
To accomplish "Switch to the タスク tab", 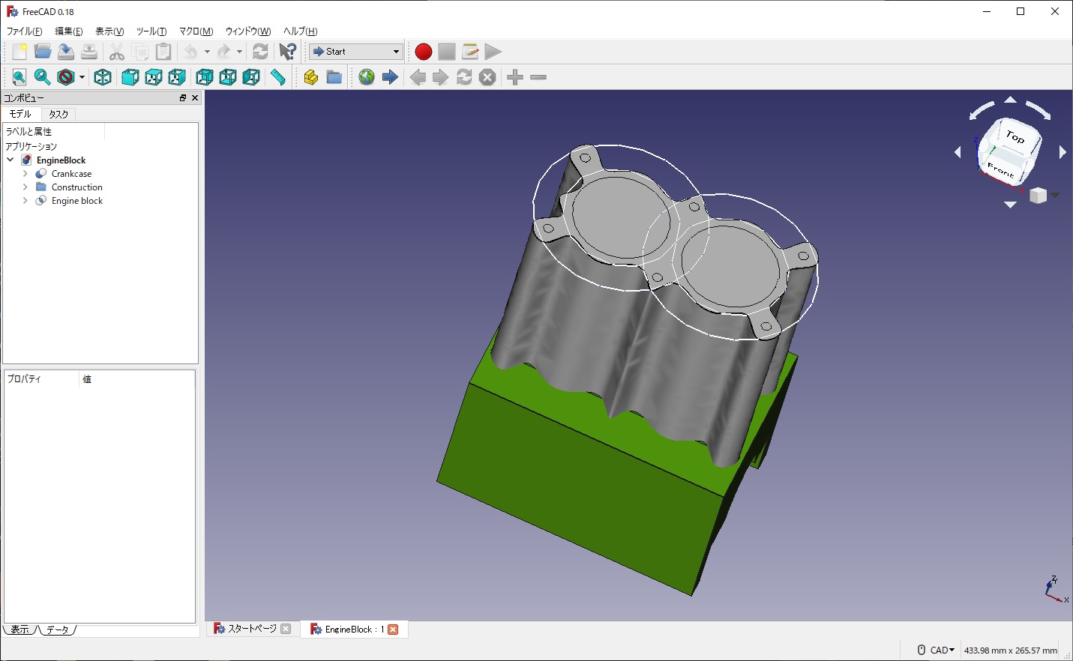I will (x=58, y=113).
